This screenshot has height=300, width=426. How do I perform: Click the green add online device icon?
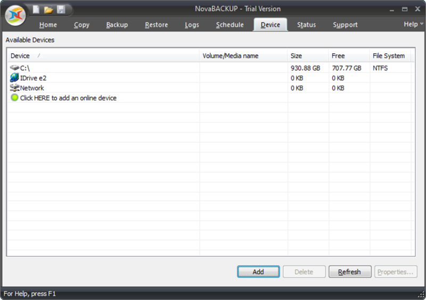click(14, 97)
